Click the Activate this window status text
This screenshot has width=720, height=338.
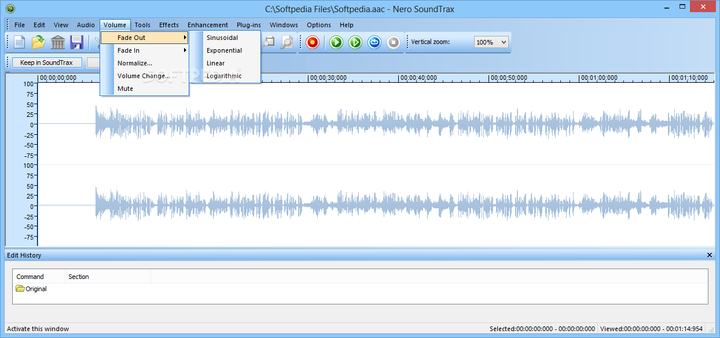pos(38,329)
